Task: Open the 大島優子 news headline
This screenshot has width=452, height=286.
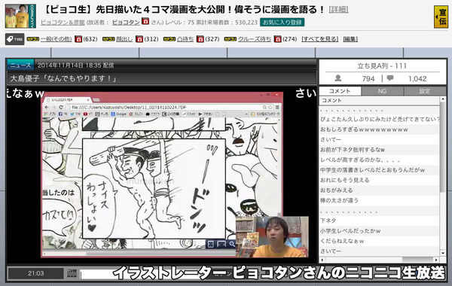Action: pyautogui.click(x=63, y=78)
